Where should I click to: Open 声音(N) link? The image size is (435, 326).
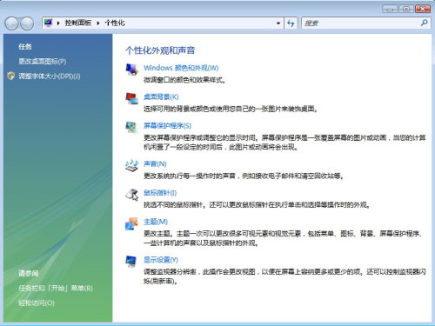pos(155,164)
